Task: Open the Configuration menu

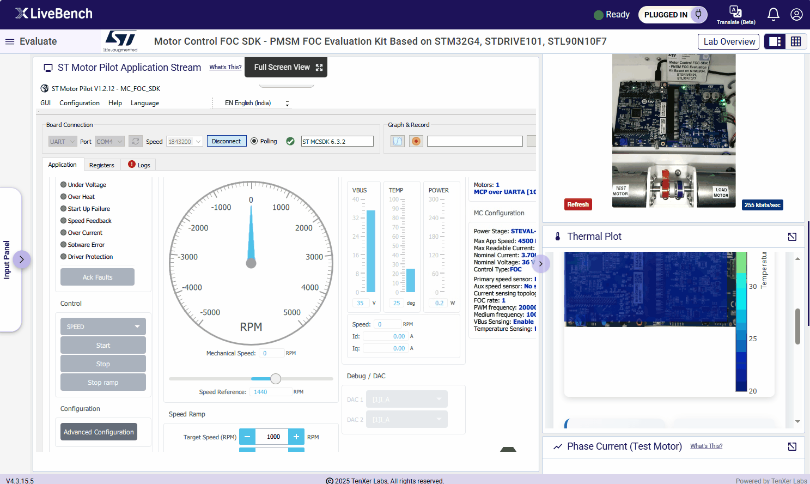Action: [x=80, y=103]
